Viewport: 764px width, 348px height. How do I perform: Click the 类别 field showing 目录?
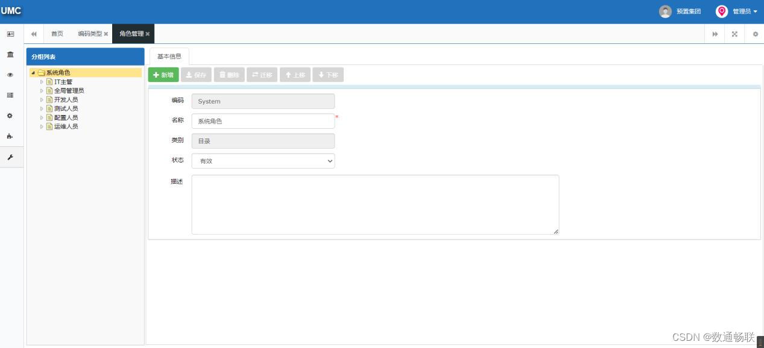(x=263, y=141)
